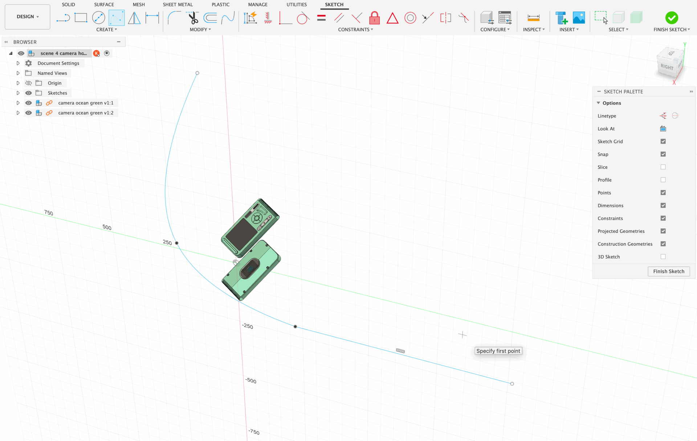The width and height of the screenshot is (697, 441).
Task: Enable the Slice checkbox
Action: pos(663,167)
